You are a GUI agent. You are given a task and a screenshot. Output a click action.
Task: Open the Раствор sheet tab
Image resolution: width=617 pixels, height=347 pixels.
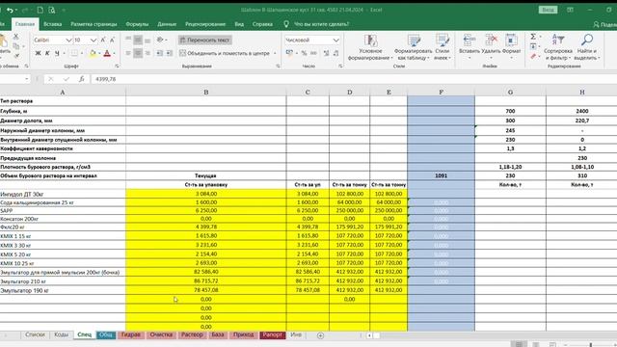tap(192, 334)
